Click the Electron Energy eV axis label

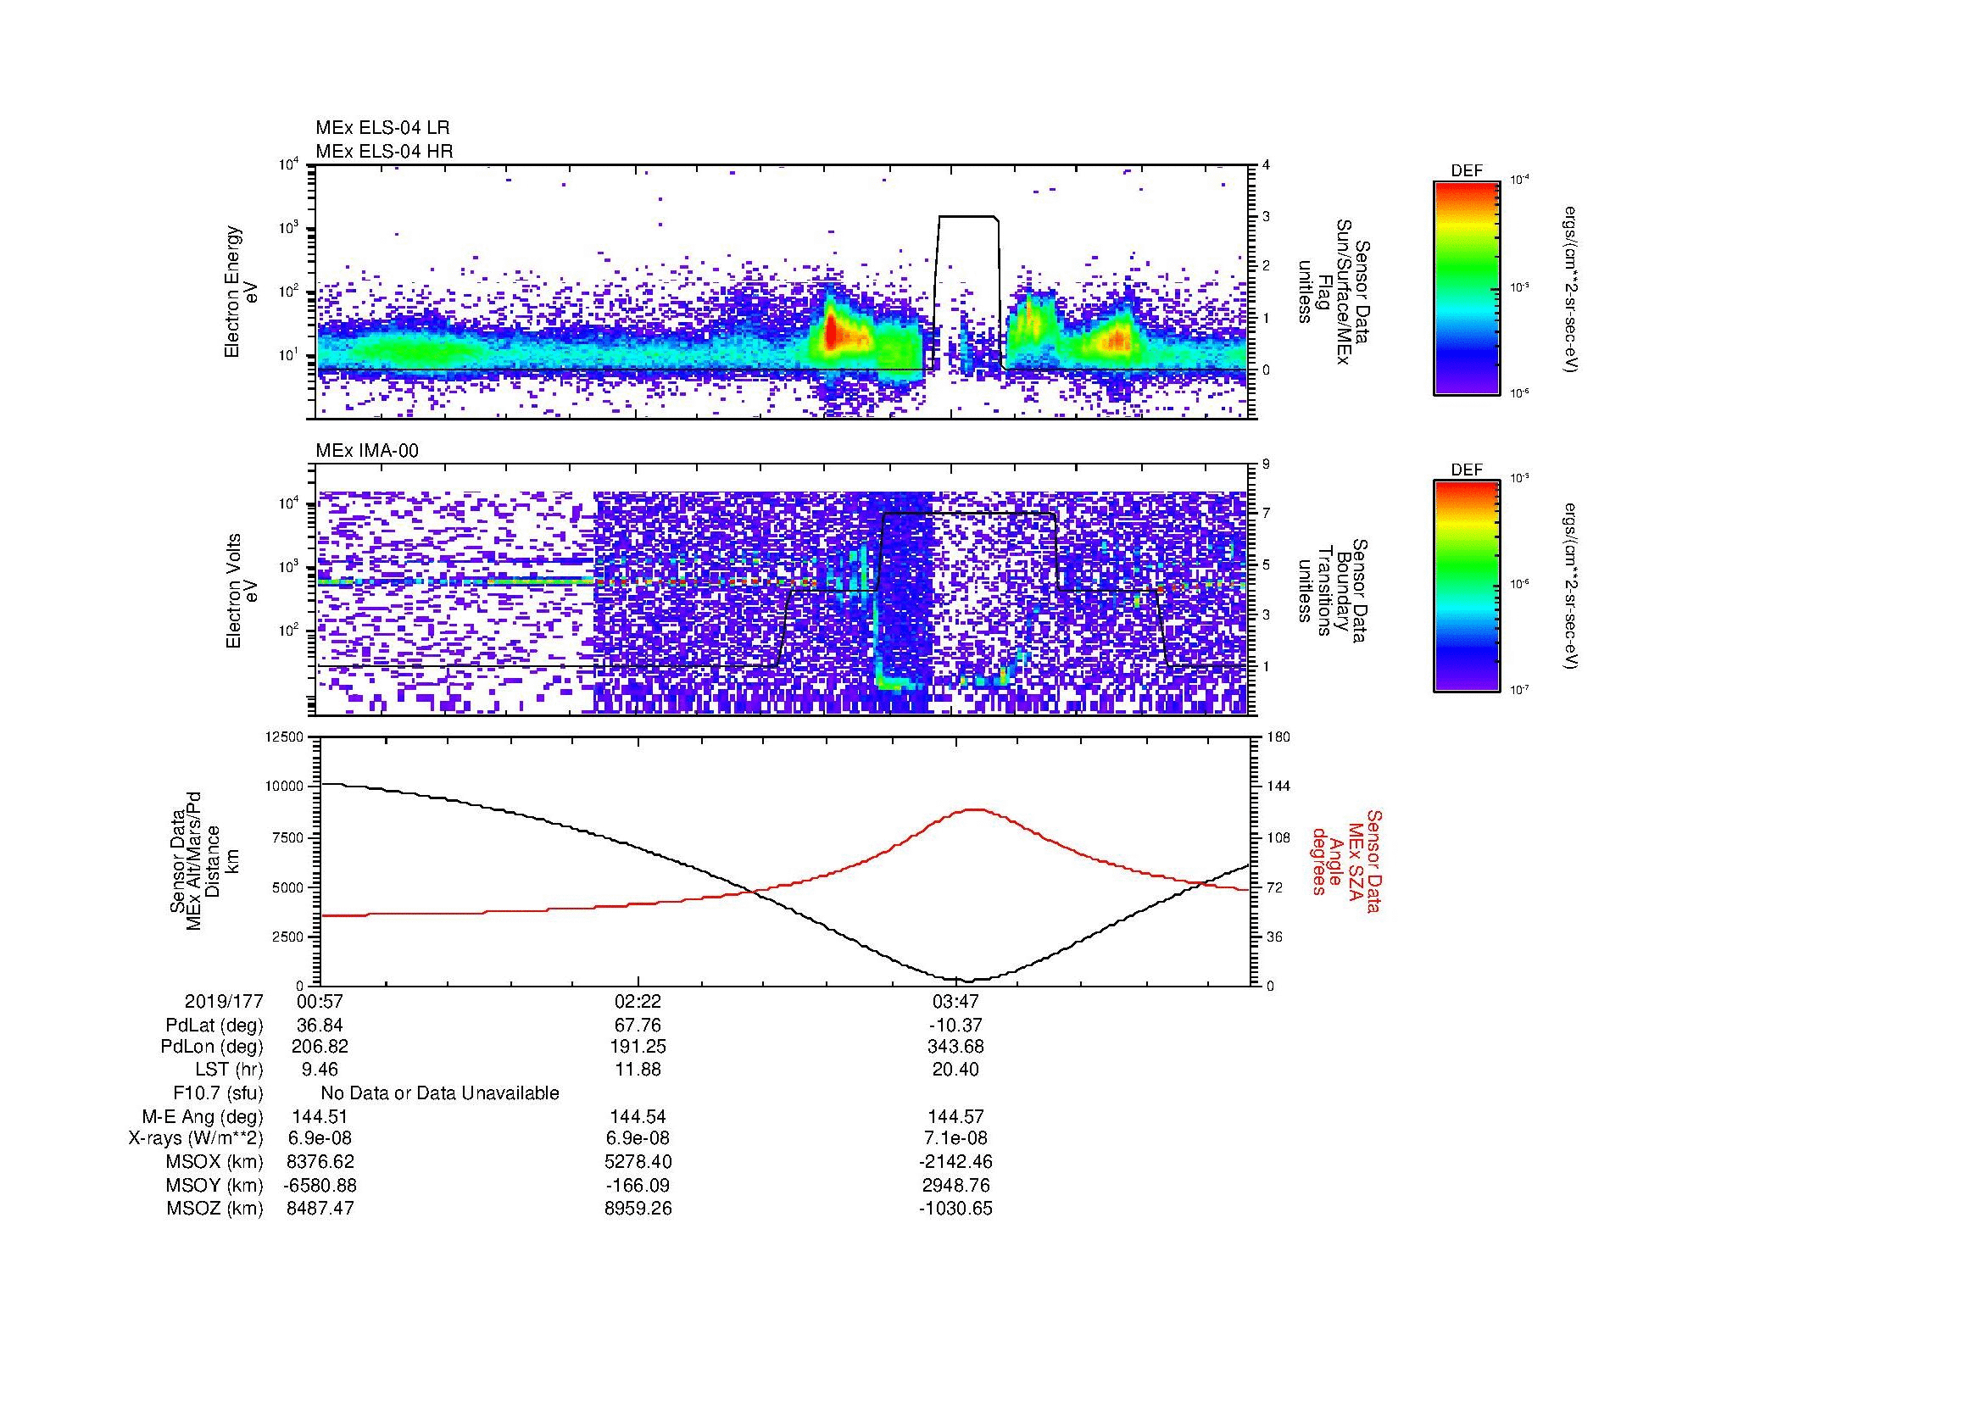(241, 292)
